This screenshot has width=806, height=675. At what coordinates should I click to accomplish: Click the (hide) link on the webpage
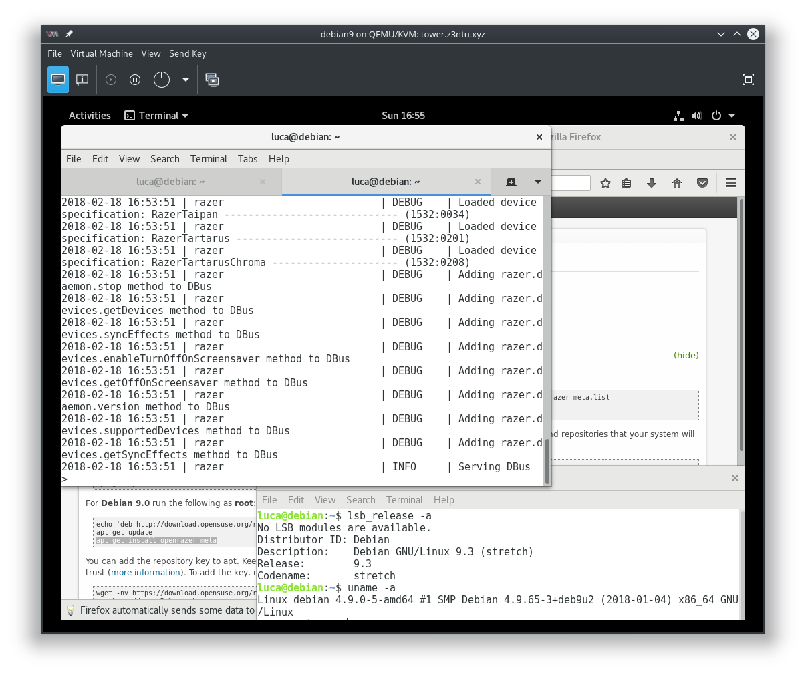686,355
